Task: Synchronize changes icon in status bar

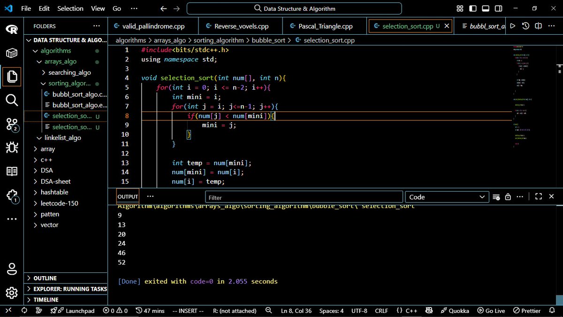Action: pos(24,310)
